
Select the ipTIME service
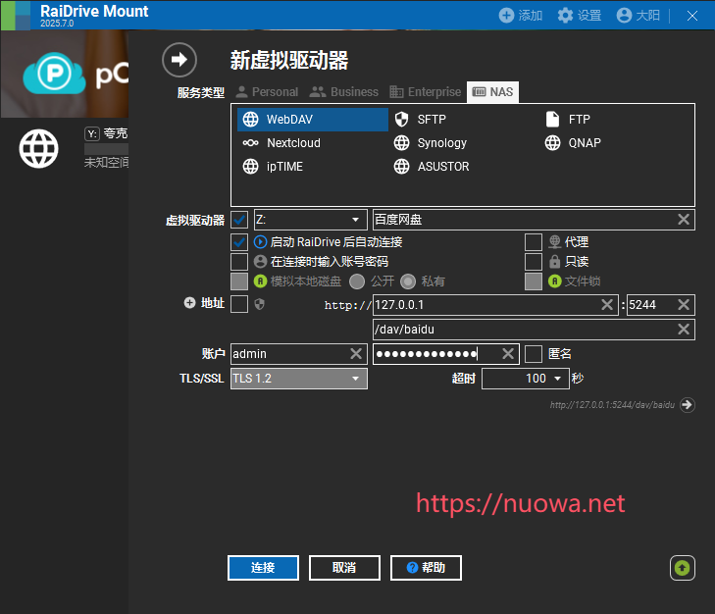coord(273,167)
